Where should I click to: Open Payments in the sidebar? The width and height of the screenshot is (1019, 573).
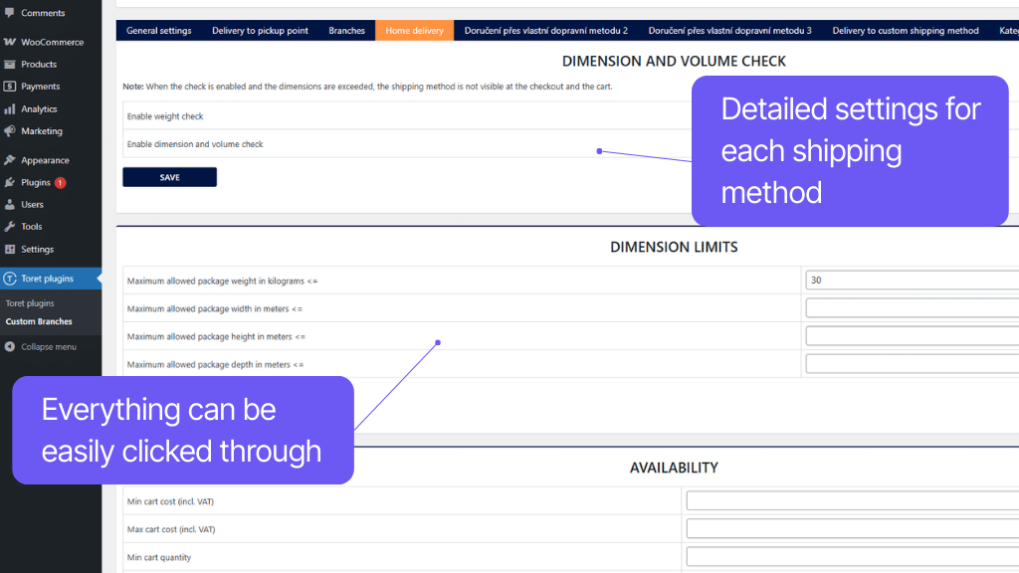(40, 87)
